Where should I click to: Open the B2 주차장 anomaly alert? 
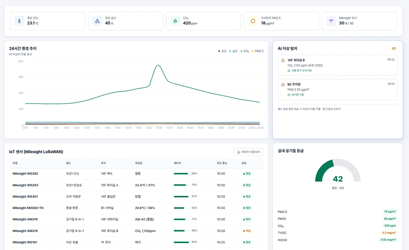pyautogui.click(x=338, y=89)
